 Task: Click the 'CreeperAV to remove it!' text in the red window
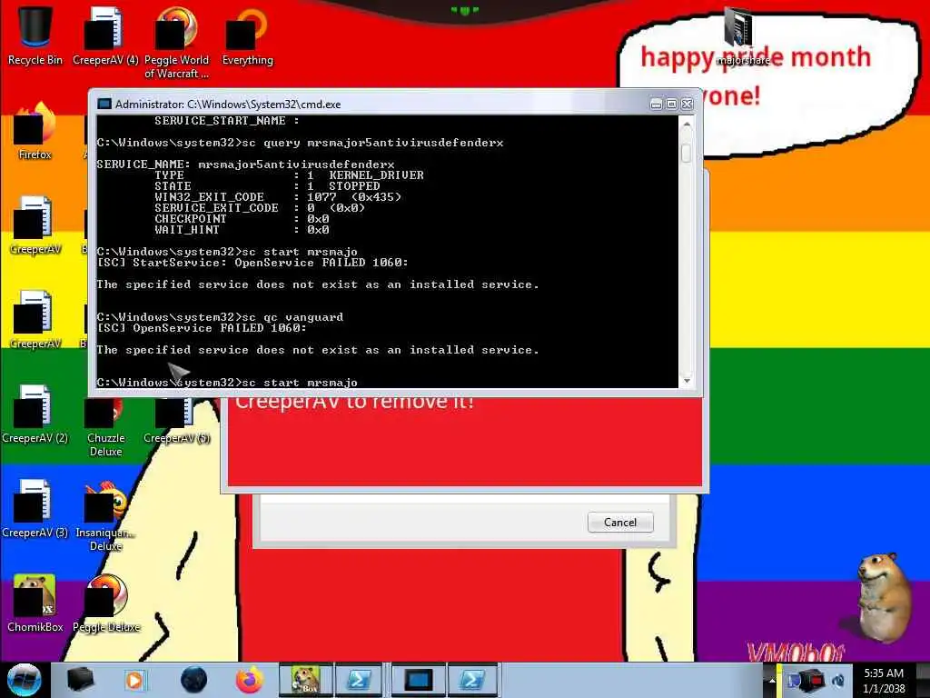pos(355,402)
